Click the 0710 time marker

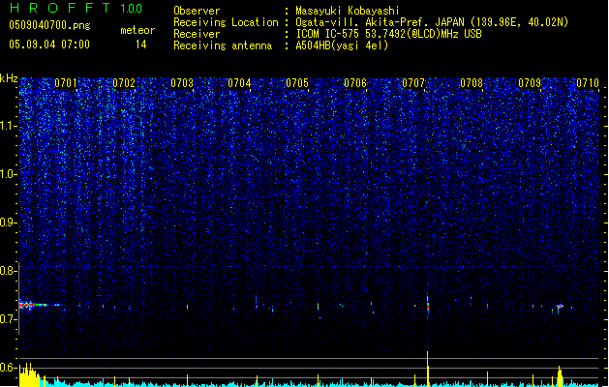588,82
